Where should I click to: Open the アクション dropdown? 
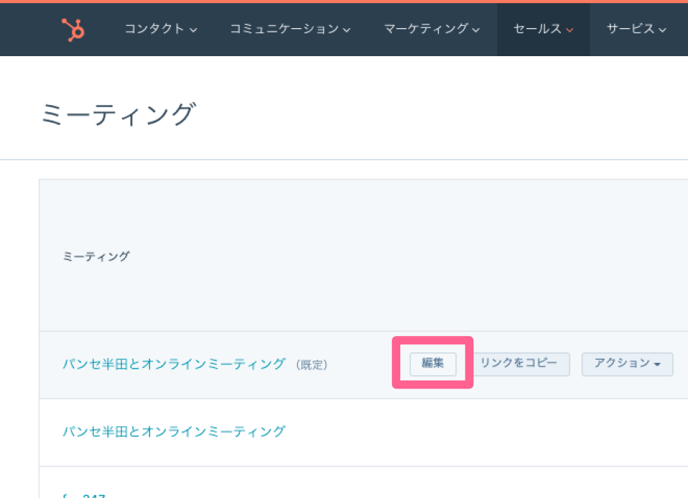coord(627,364)
